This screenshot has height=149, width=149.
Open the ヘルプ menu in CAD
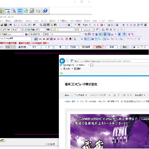point(111,21)
